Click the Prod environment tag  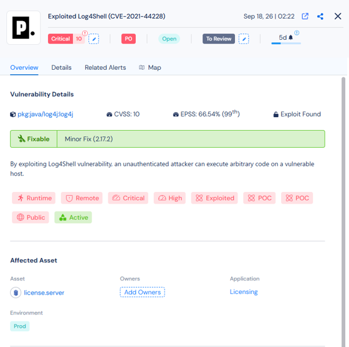click(x=20, y=326)
